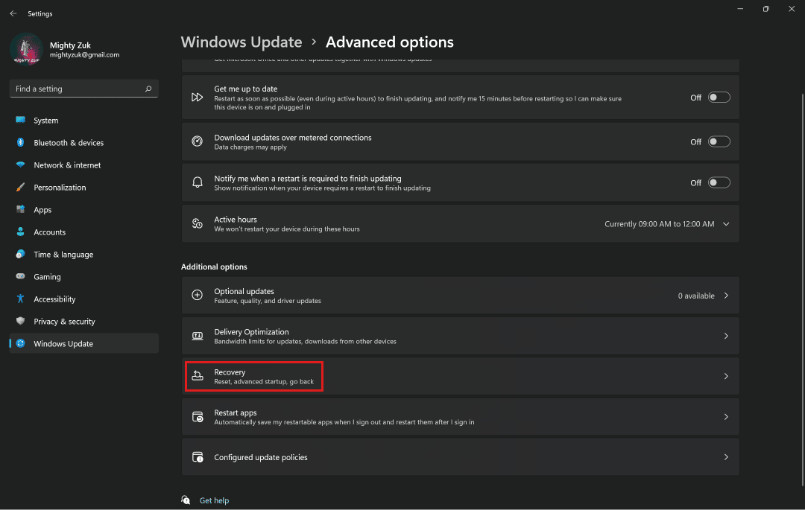Click the Apps icon in sidebar

[21, 209]
